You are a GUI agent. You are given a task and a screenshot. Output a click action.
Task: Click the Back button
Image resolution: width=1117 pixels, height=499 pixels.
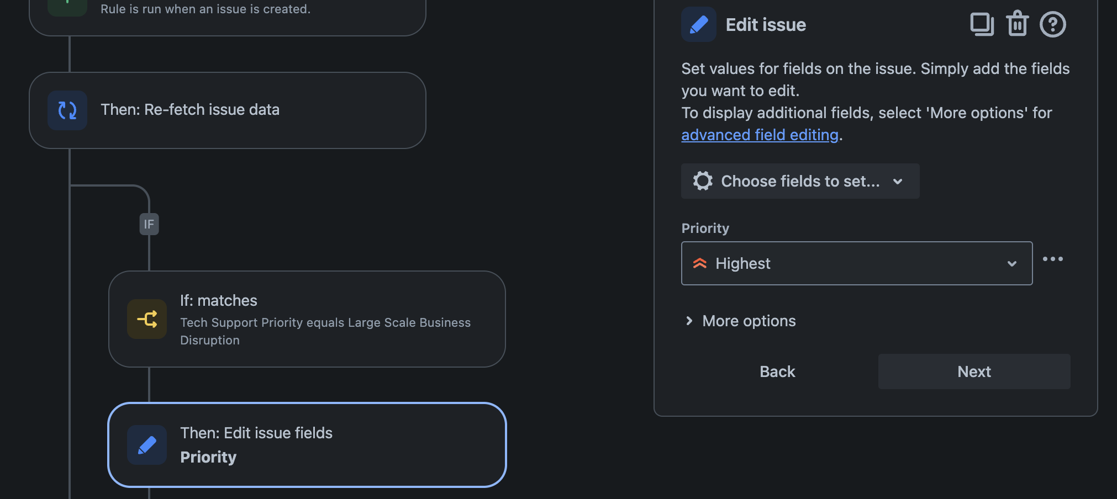click(777, 371)
